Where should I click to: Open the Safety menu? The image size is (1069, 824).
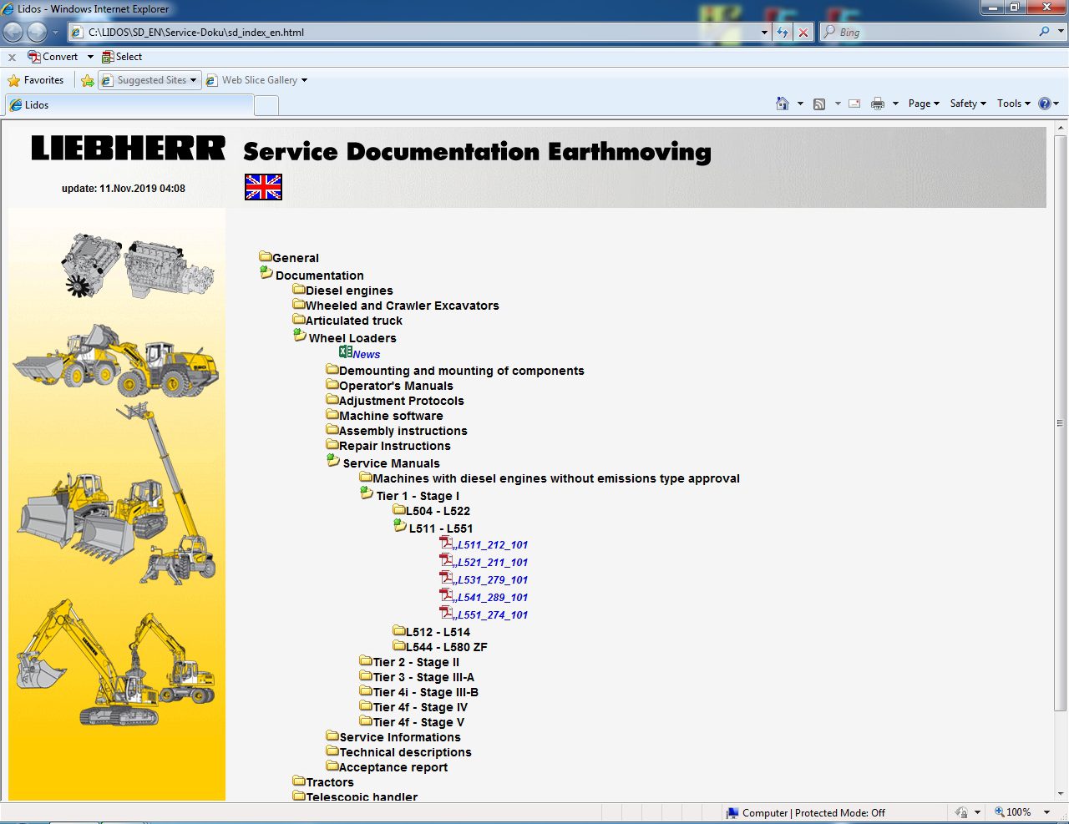[968, 104]
